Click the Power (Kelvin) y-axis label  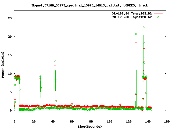coord(3,65)
